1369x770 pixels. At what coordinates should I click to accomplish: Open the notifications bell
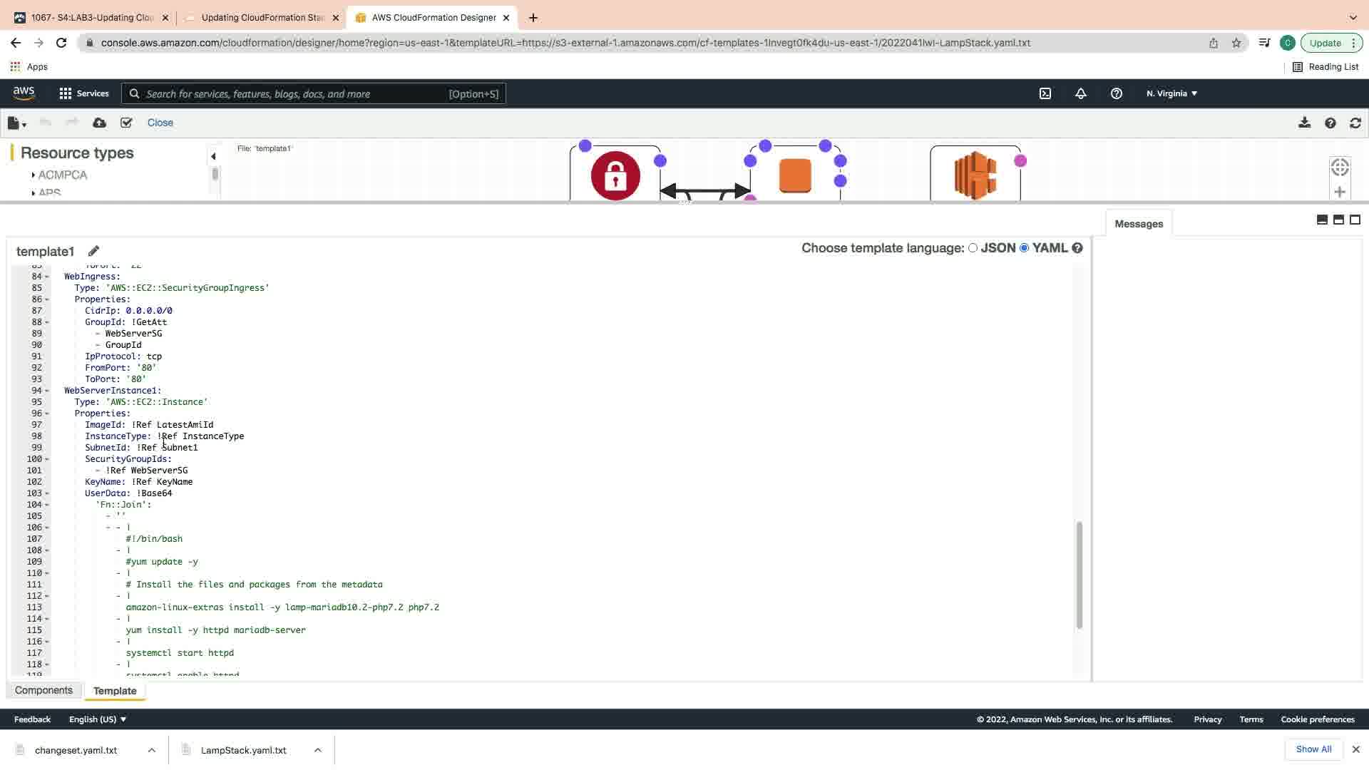point(1080,93)
